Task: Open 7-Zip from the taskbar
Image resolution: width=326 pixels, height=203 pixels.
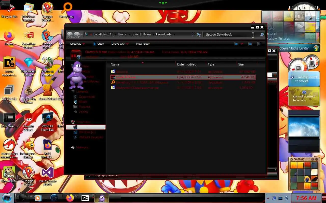Action: (x=85, y=198)
